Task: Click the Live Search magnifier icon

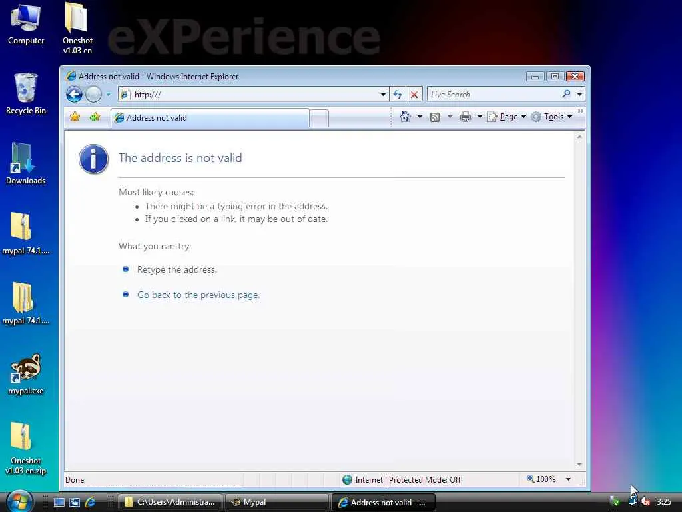Action: point(566,94)
